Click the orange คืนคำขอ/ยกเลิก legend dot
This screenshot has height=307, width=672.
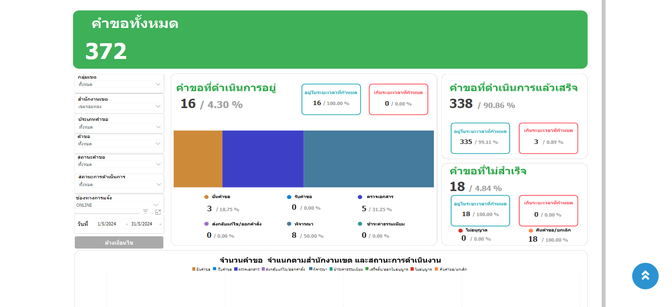click(531, 230)
